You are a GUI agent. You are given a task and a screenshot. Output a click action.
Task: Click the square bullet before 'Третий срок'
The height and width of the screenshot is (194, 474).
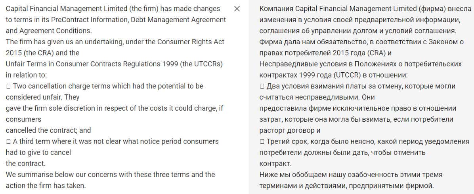[262, 141]
